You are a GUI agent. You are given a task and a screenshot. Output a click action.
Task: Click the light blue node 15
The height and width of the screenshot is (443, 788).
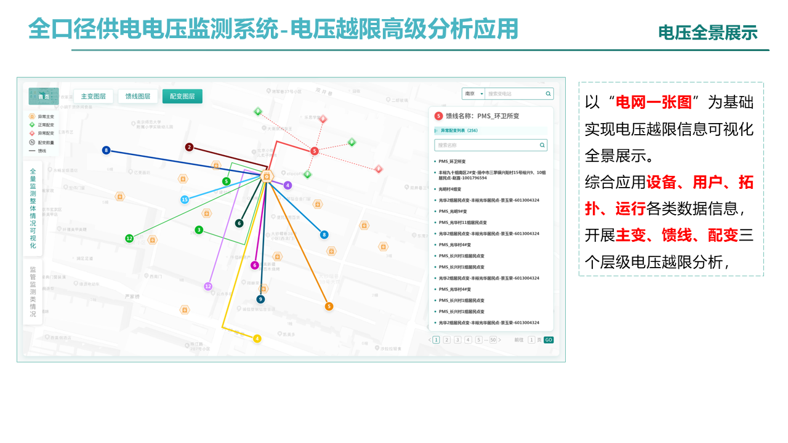click(185, 199)
